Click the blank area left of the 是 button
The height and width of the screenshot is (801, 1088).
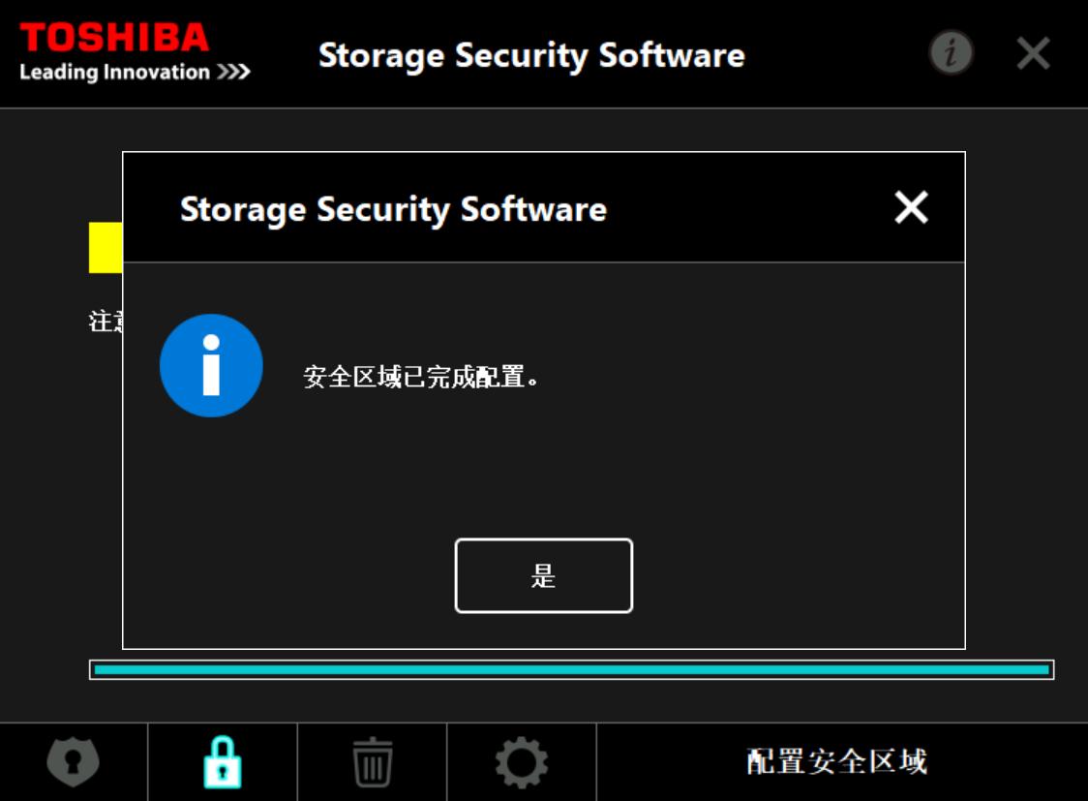click(290, 576)
